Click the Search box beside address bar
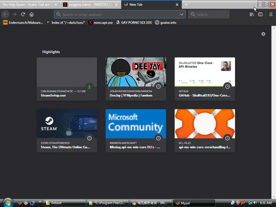 click(209, 15)
